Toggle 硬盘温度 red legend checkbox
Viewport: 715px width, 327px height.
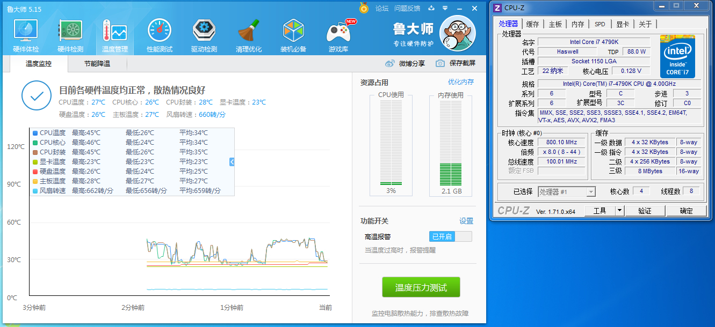pos(35,172)
